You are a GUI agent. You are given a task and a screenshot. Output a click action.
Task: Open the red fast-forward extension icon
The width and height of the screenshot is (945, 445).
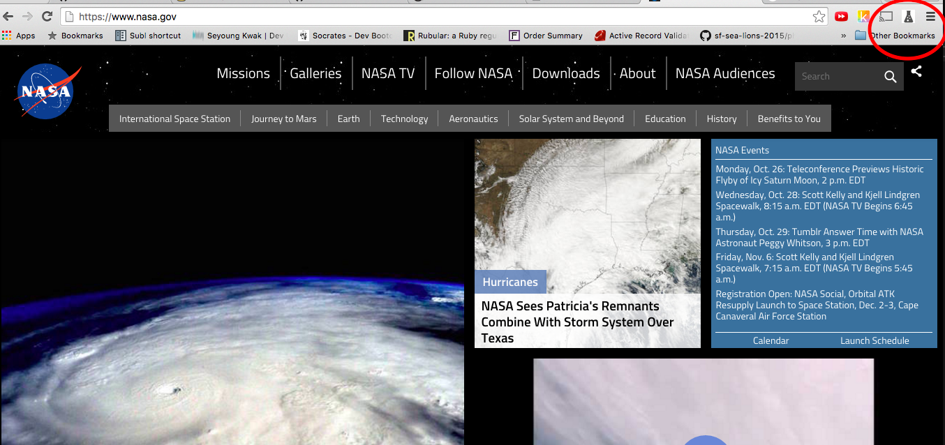pos(842,16)
